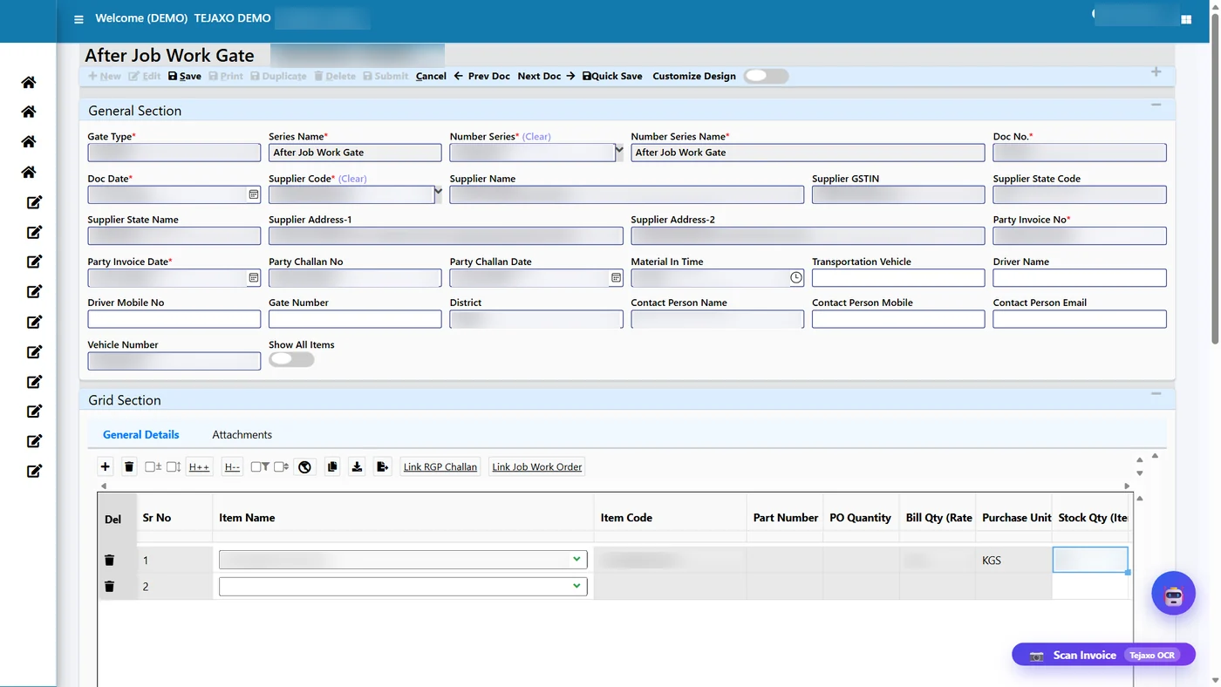Open the Number Series dropdown
The width and height of the screenshot is (1221, 687).
click(x=619, y=150)
